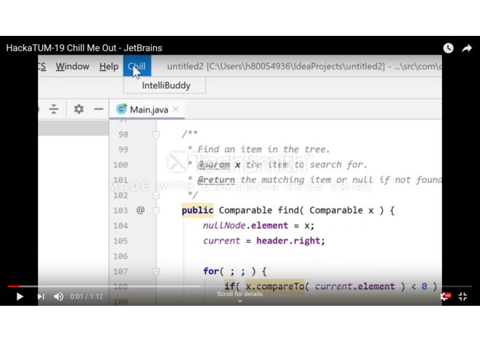480x341 pixels.
Task: Open the Window menu
Action: click(x=73, y=66)
